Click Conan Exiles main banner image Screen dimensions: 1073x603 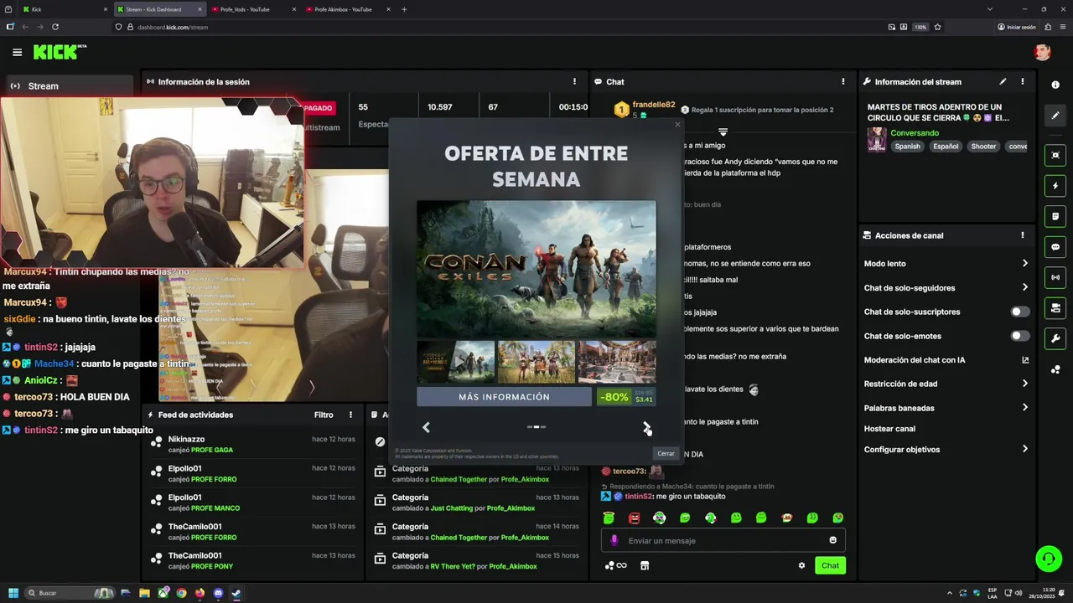point(536,269)
